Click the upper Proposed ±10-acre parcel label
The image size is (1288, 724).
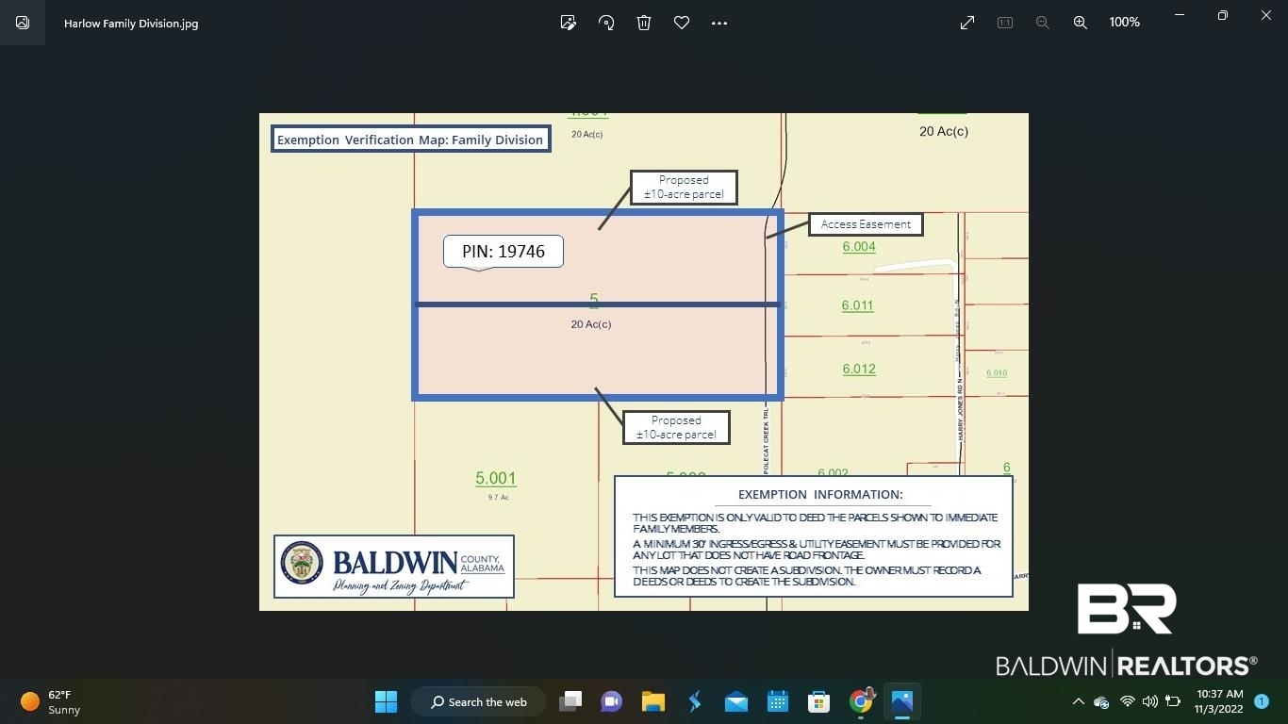(x=684, y=187)
